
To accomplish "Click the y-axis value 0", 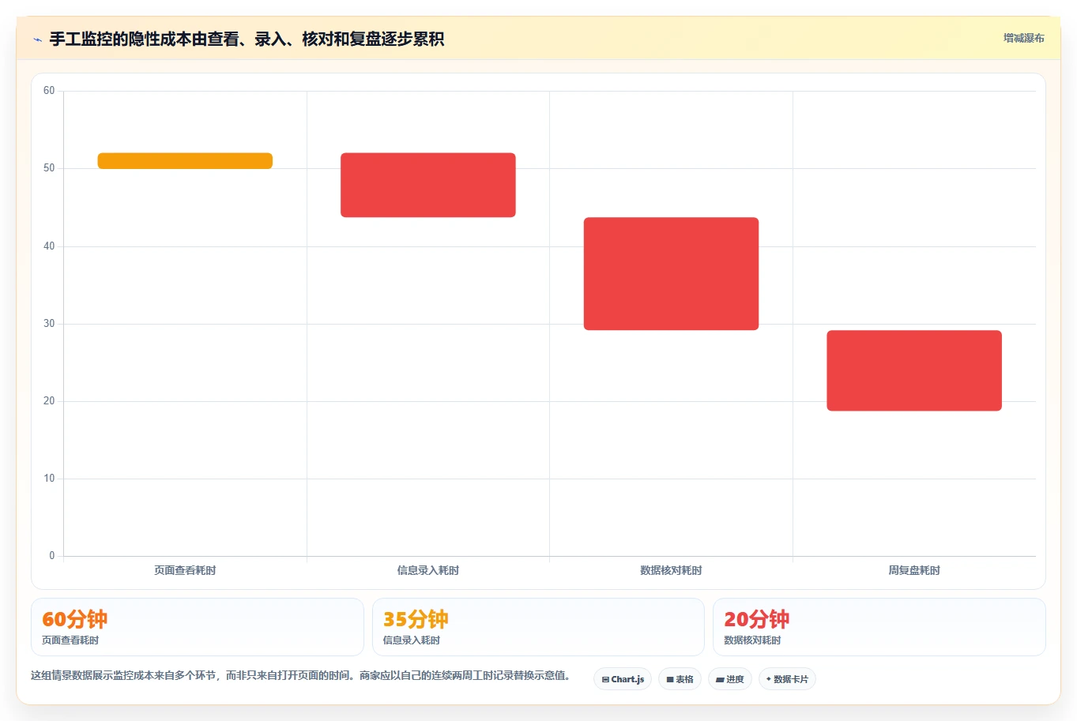I will coord(52,556).
